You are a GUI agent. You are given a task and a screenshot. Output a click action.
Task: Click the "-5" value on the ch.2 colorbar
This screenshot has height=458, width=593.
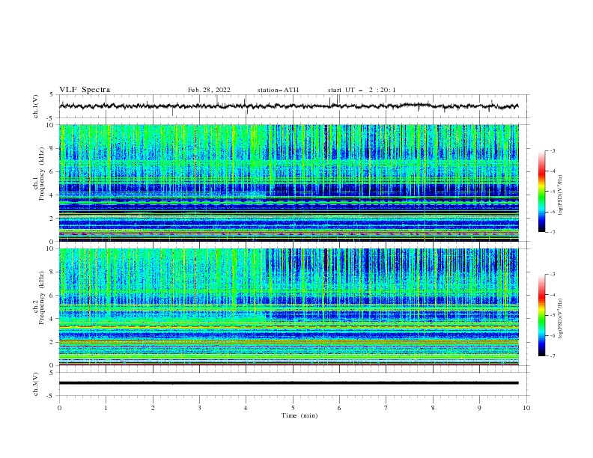point(552,315)
